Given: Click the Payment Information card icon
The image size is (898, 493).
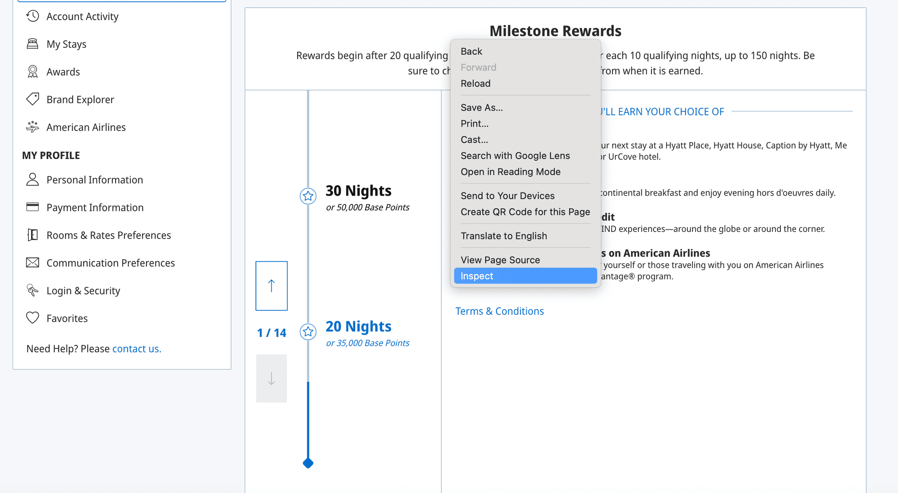Looking at the screenshot, I should pyautogui.click(x=32, y=207).
